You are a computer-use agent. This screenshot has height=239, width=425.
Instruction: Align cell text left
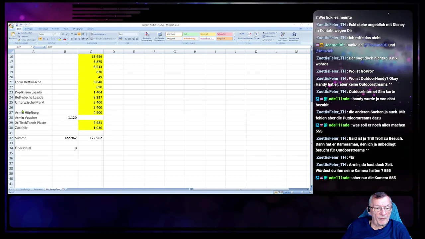pyautogui.click(x=72, y=39)
